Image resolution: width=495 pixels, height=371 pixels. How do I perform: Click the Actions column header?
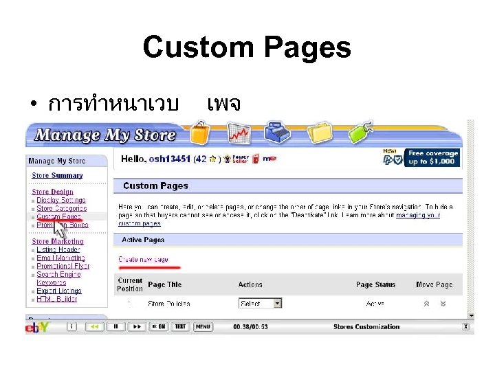pos(250,284)
